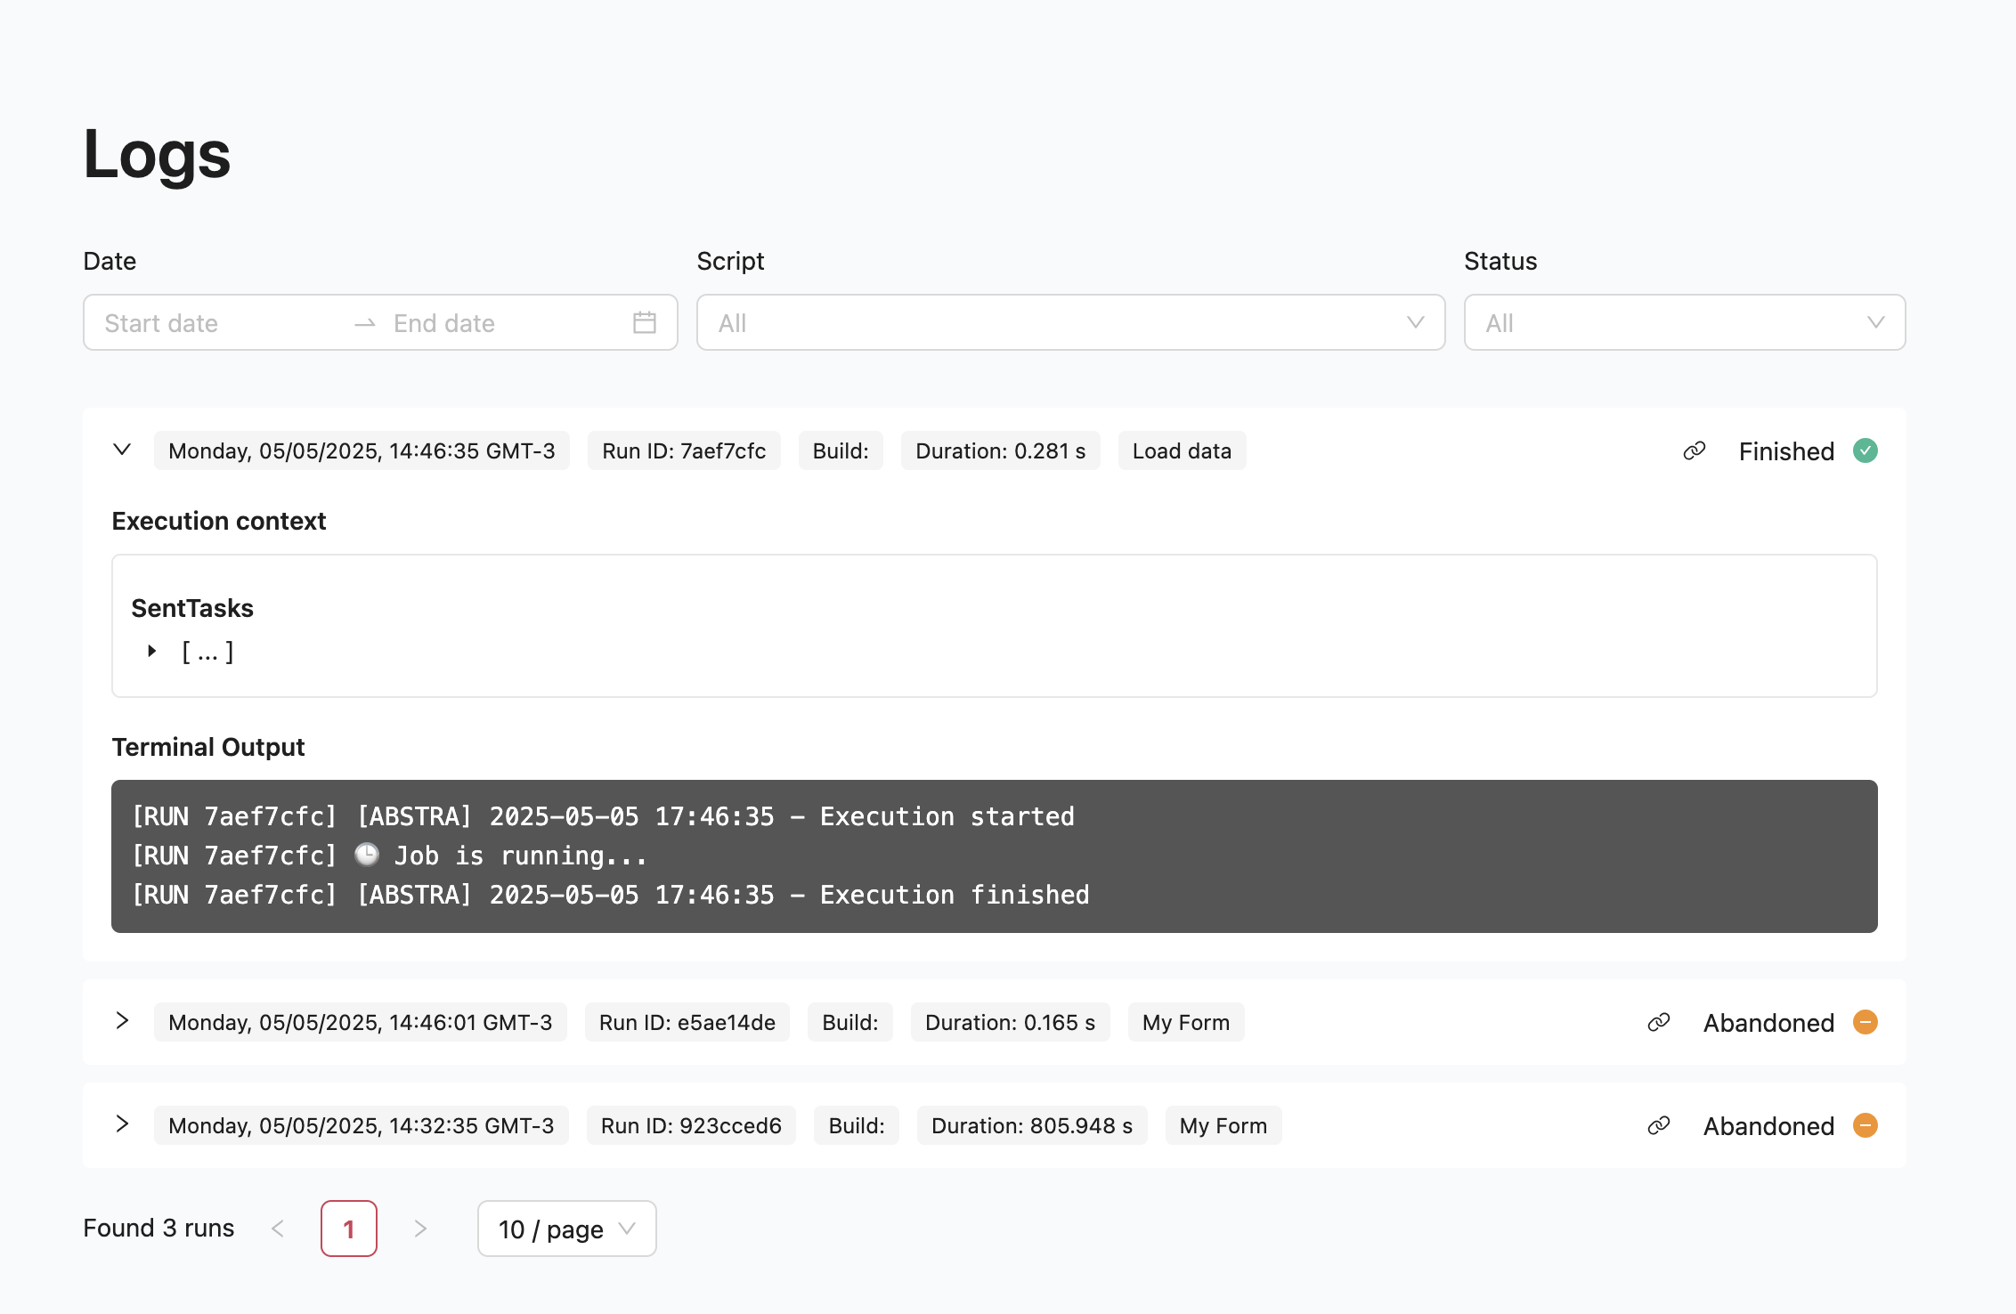Click the date tag 14:46:01 GMT-3

coord(361,1023)
